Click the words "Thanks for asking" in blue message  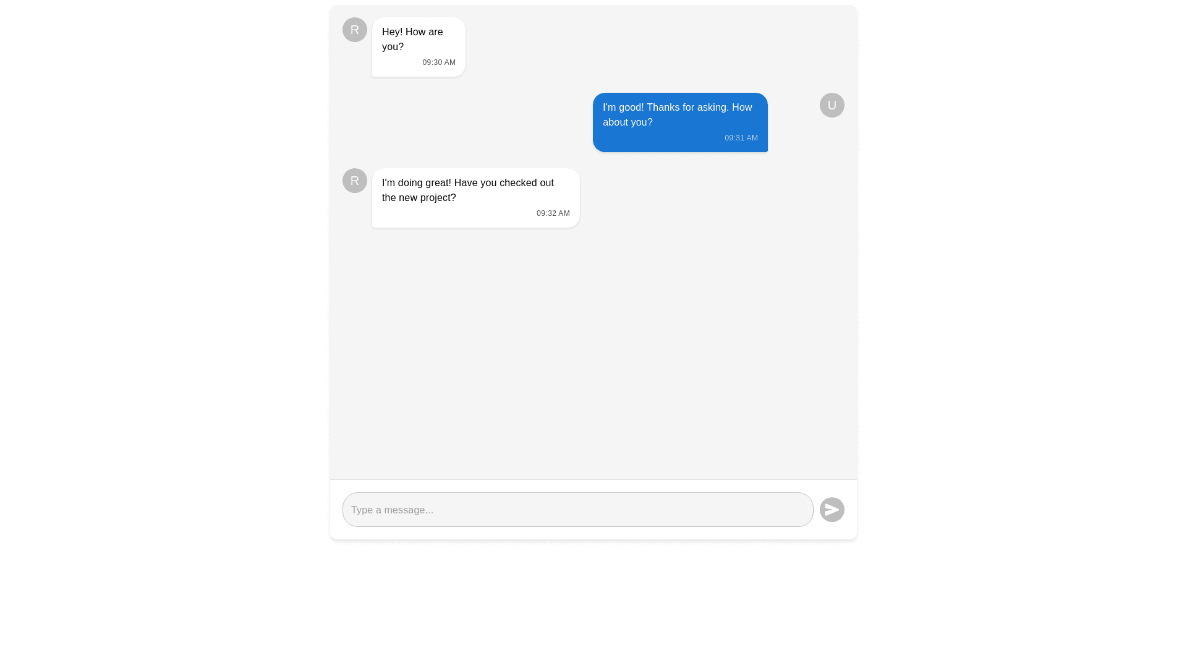coord(687,108)
